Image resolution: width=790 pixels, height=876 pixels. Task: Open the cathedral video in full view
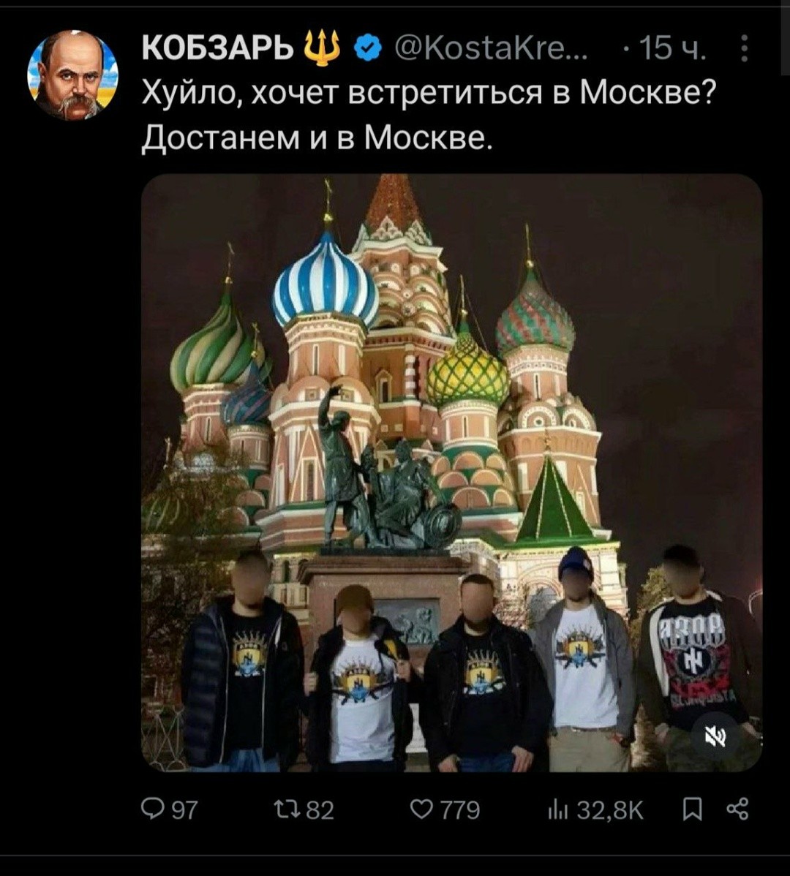pos(451,472)
